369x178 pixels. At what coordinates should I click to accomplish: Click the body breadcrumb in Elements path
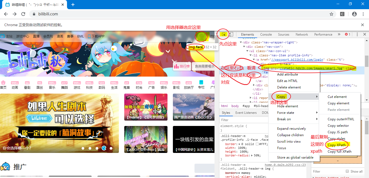point(235,106)
